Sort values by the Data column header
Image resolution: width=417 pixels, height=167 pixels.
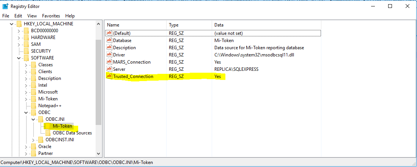pyautogui.click(x=266, y=25)
